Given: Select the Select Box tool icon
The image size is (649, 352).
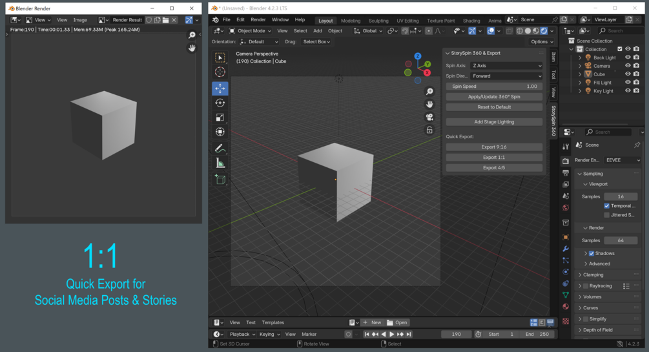Looking at the screenshot, I should (x=220, y=57).
